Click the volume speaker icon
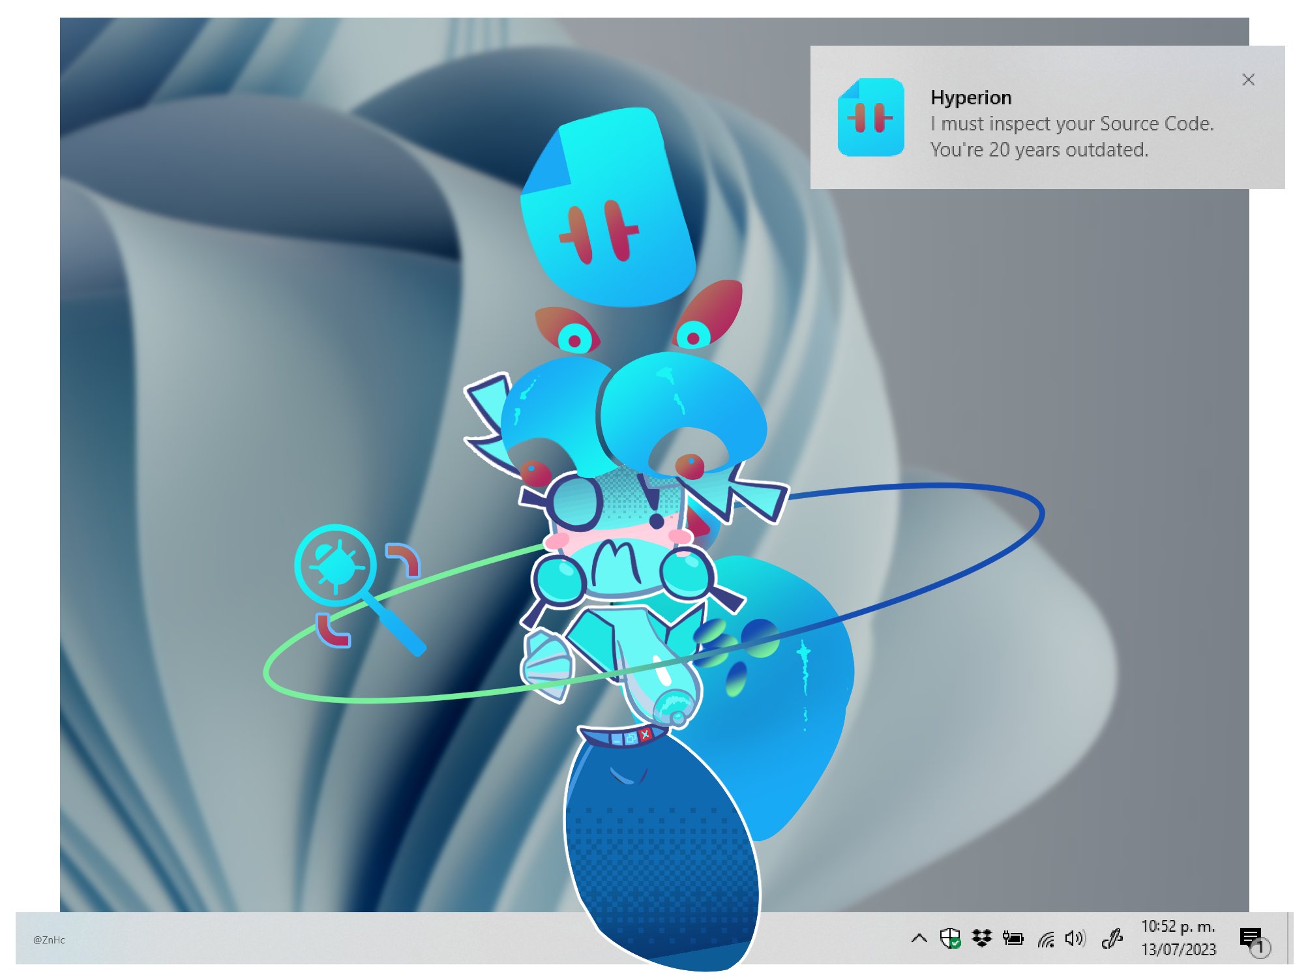Screen dimensions: 1308x980 (1074, 938)
